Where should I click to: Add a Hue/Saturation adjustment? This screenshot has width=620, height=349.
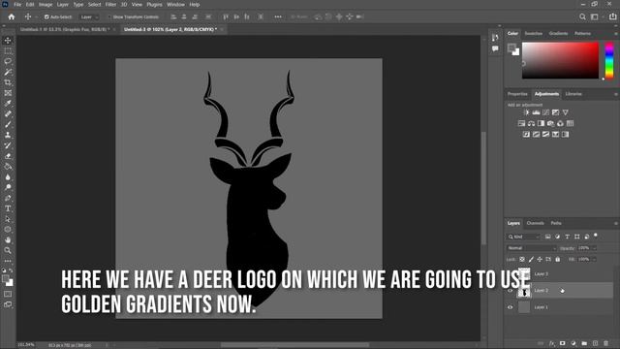521,123
